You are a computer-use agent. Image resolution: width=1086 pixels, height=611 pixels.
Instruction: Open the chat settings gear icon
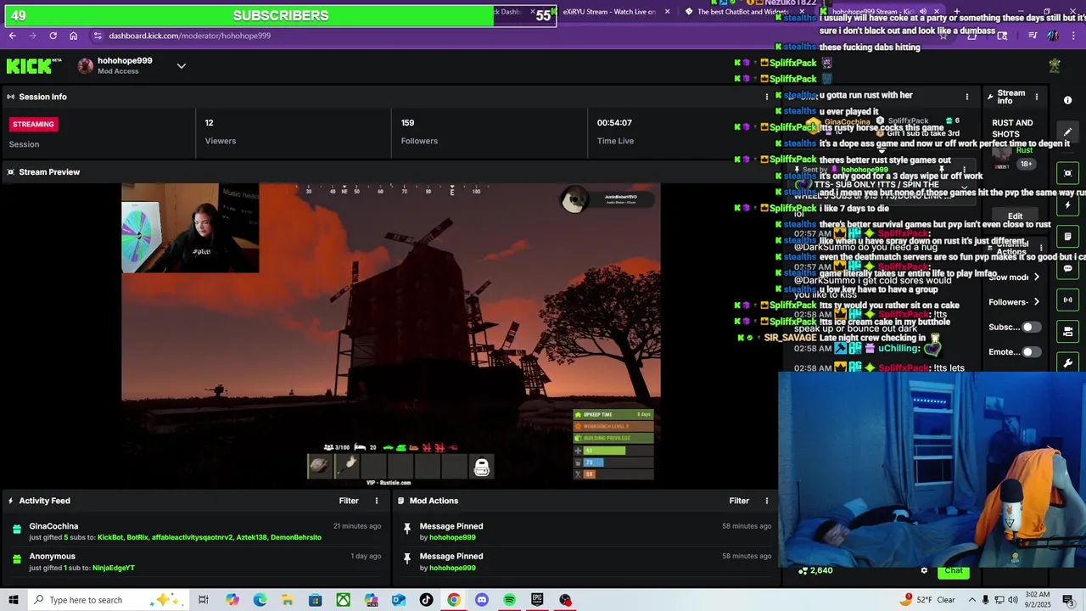point(924,570)
